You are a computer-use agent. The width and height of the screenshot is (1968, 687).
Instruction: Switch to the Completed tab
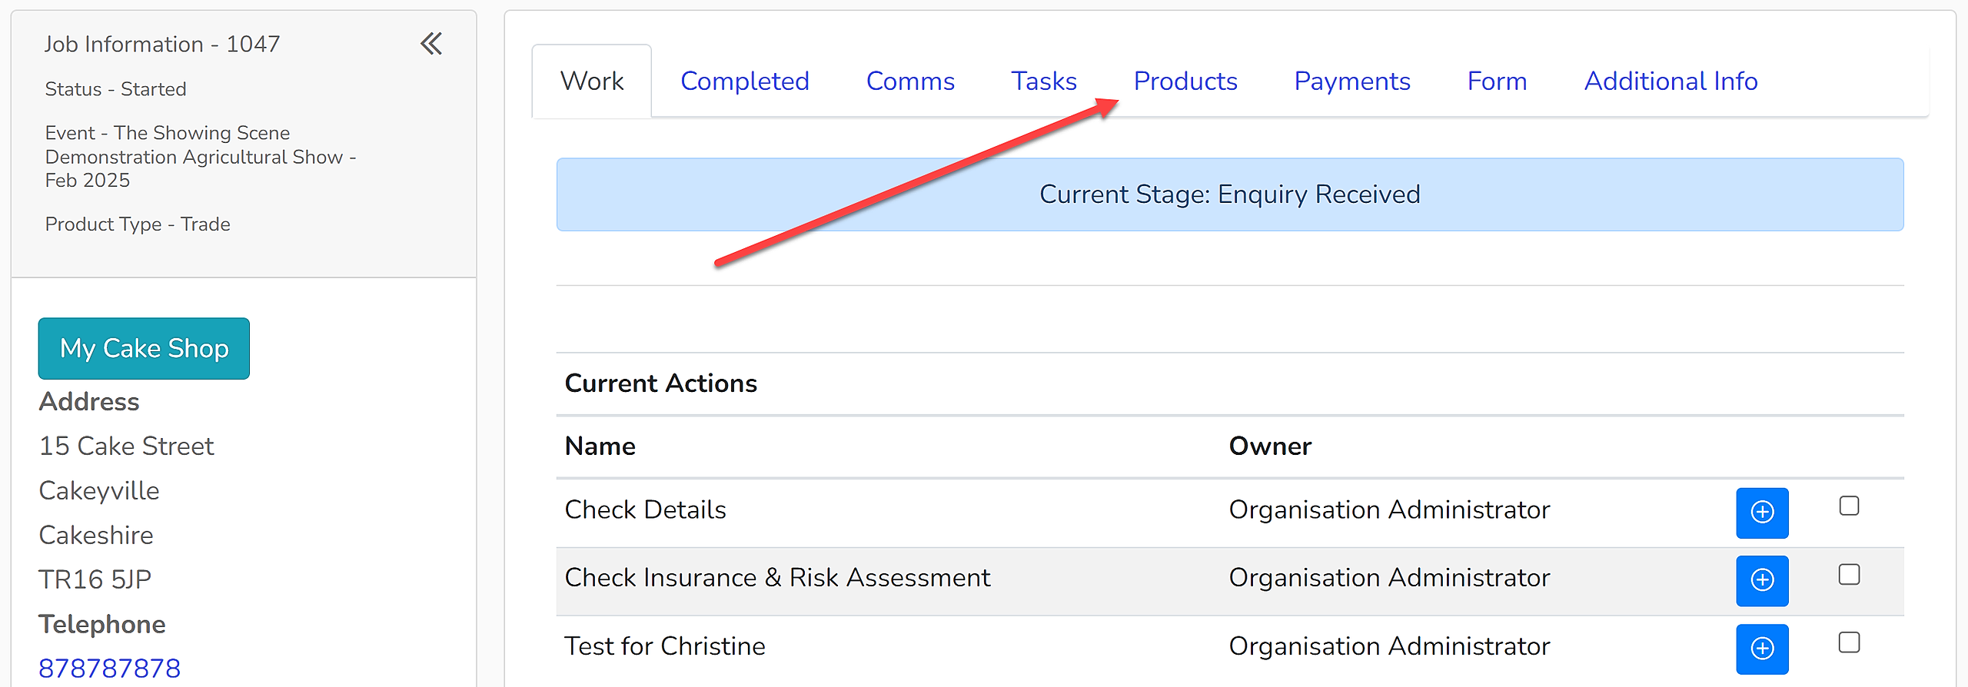pos(744,81)
